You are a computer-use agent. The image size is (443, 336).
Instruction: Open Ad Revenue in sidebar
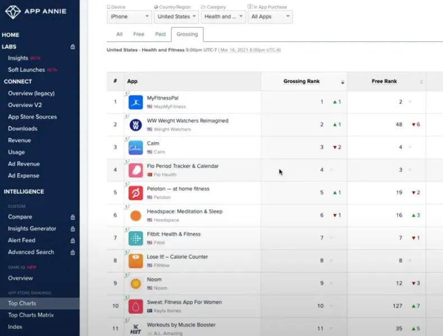24,164
